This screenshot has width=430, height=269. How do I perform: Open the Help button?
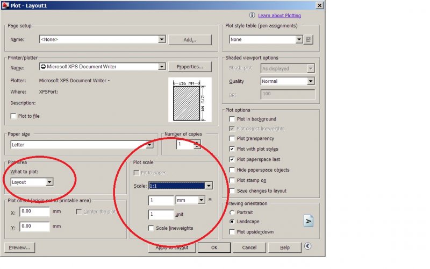[285, 247]
